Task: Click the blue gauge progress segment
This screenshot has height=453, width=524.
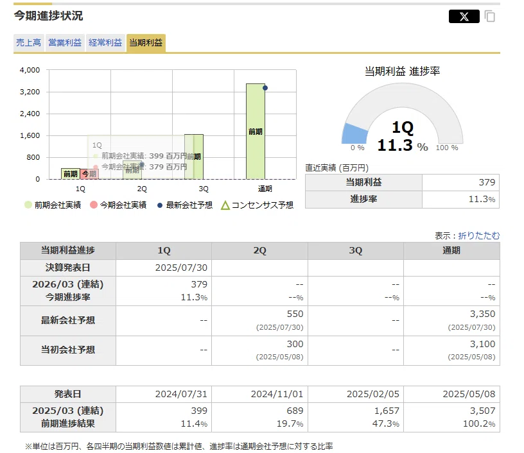Action: click(x=354, y=133)
